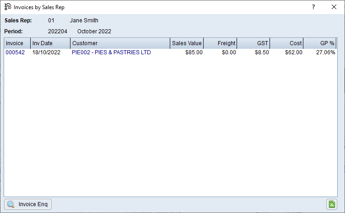Click the app icon in title bar

[8, 7]
